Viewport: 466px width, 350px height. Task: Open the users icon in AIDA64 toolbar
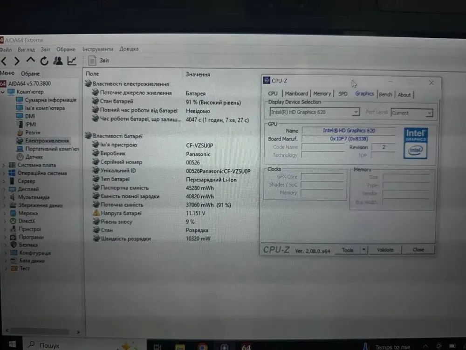coord(58,61)
